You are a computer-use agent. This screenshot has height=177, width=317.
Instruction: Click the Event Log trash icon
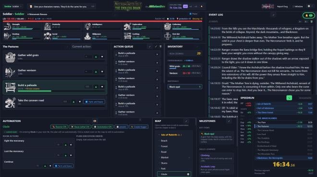click(311, 22)
